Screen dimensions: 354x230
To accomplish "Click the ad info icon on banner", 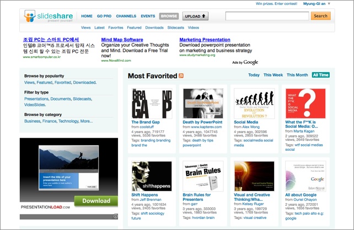I will [x=115, y=216].
